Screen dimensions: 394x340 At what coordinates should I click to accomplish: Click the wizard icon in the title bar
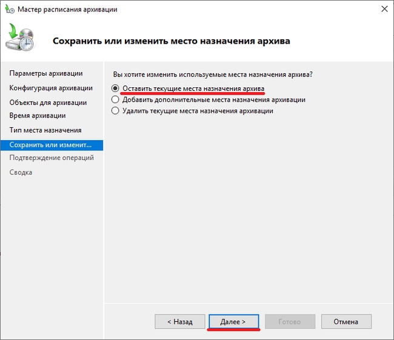tap(10, 9)
